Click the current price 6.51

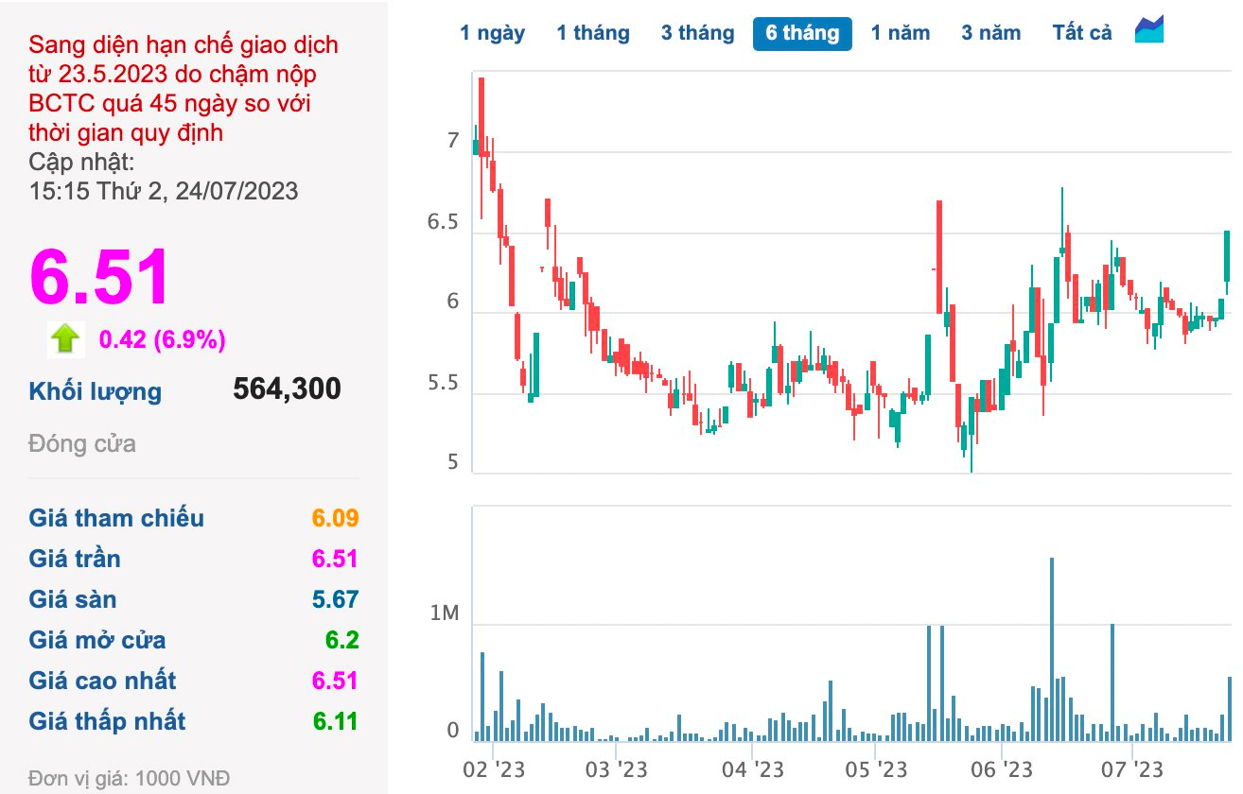(99, 277)
